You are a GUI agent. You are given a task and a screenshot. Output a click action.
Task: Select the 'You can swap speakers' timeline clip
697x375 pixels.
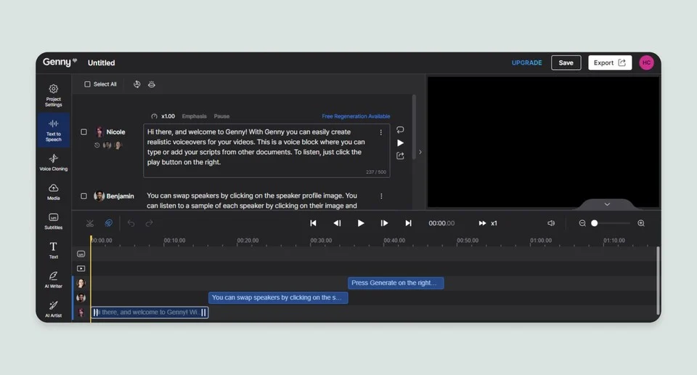pos(278,297)
